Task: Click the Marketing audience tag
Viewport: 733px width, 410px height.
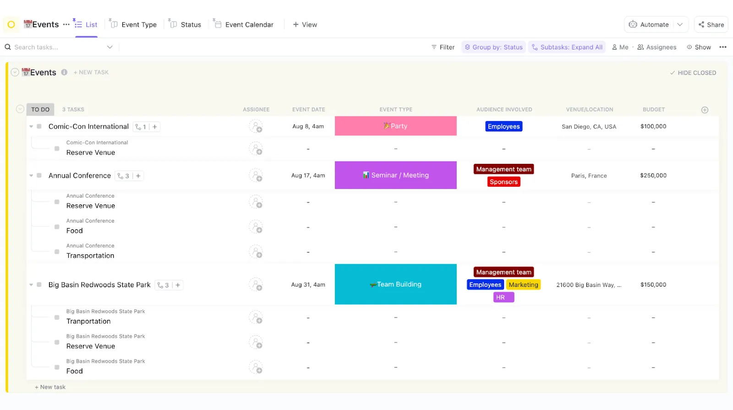Action: coord(524,285)
